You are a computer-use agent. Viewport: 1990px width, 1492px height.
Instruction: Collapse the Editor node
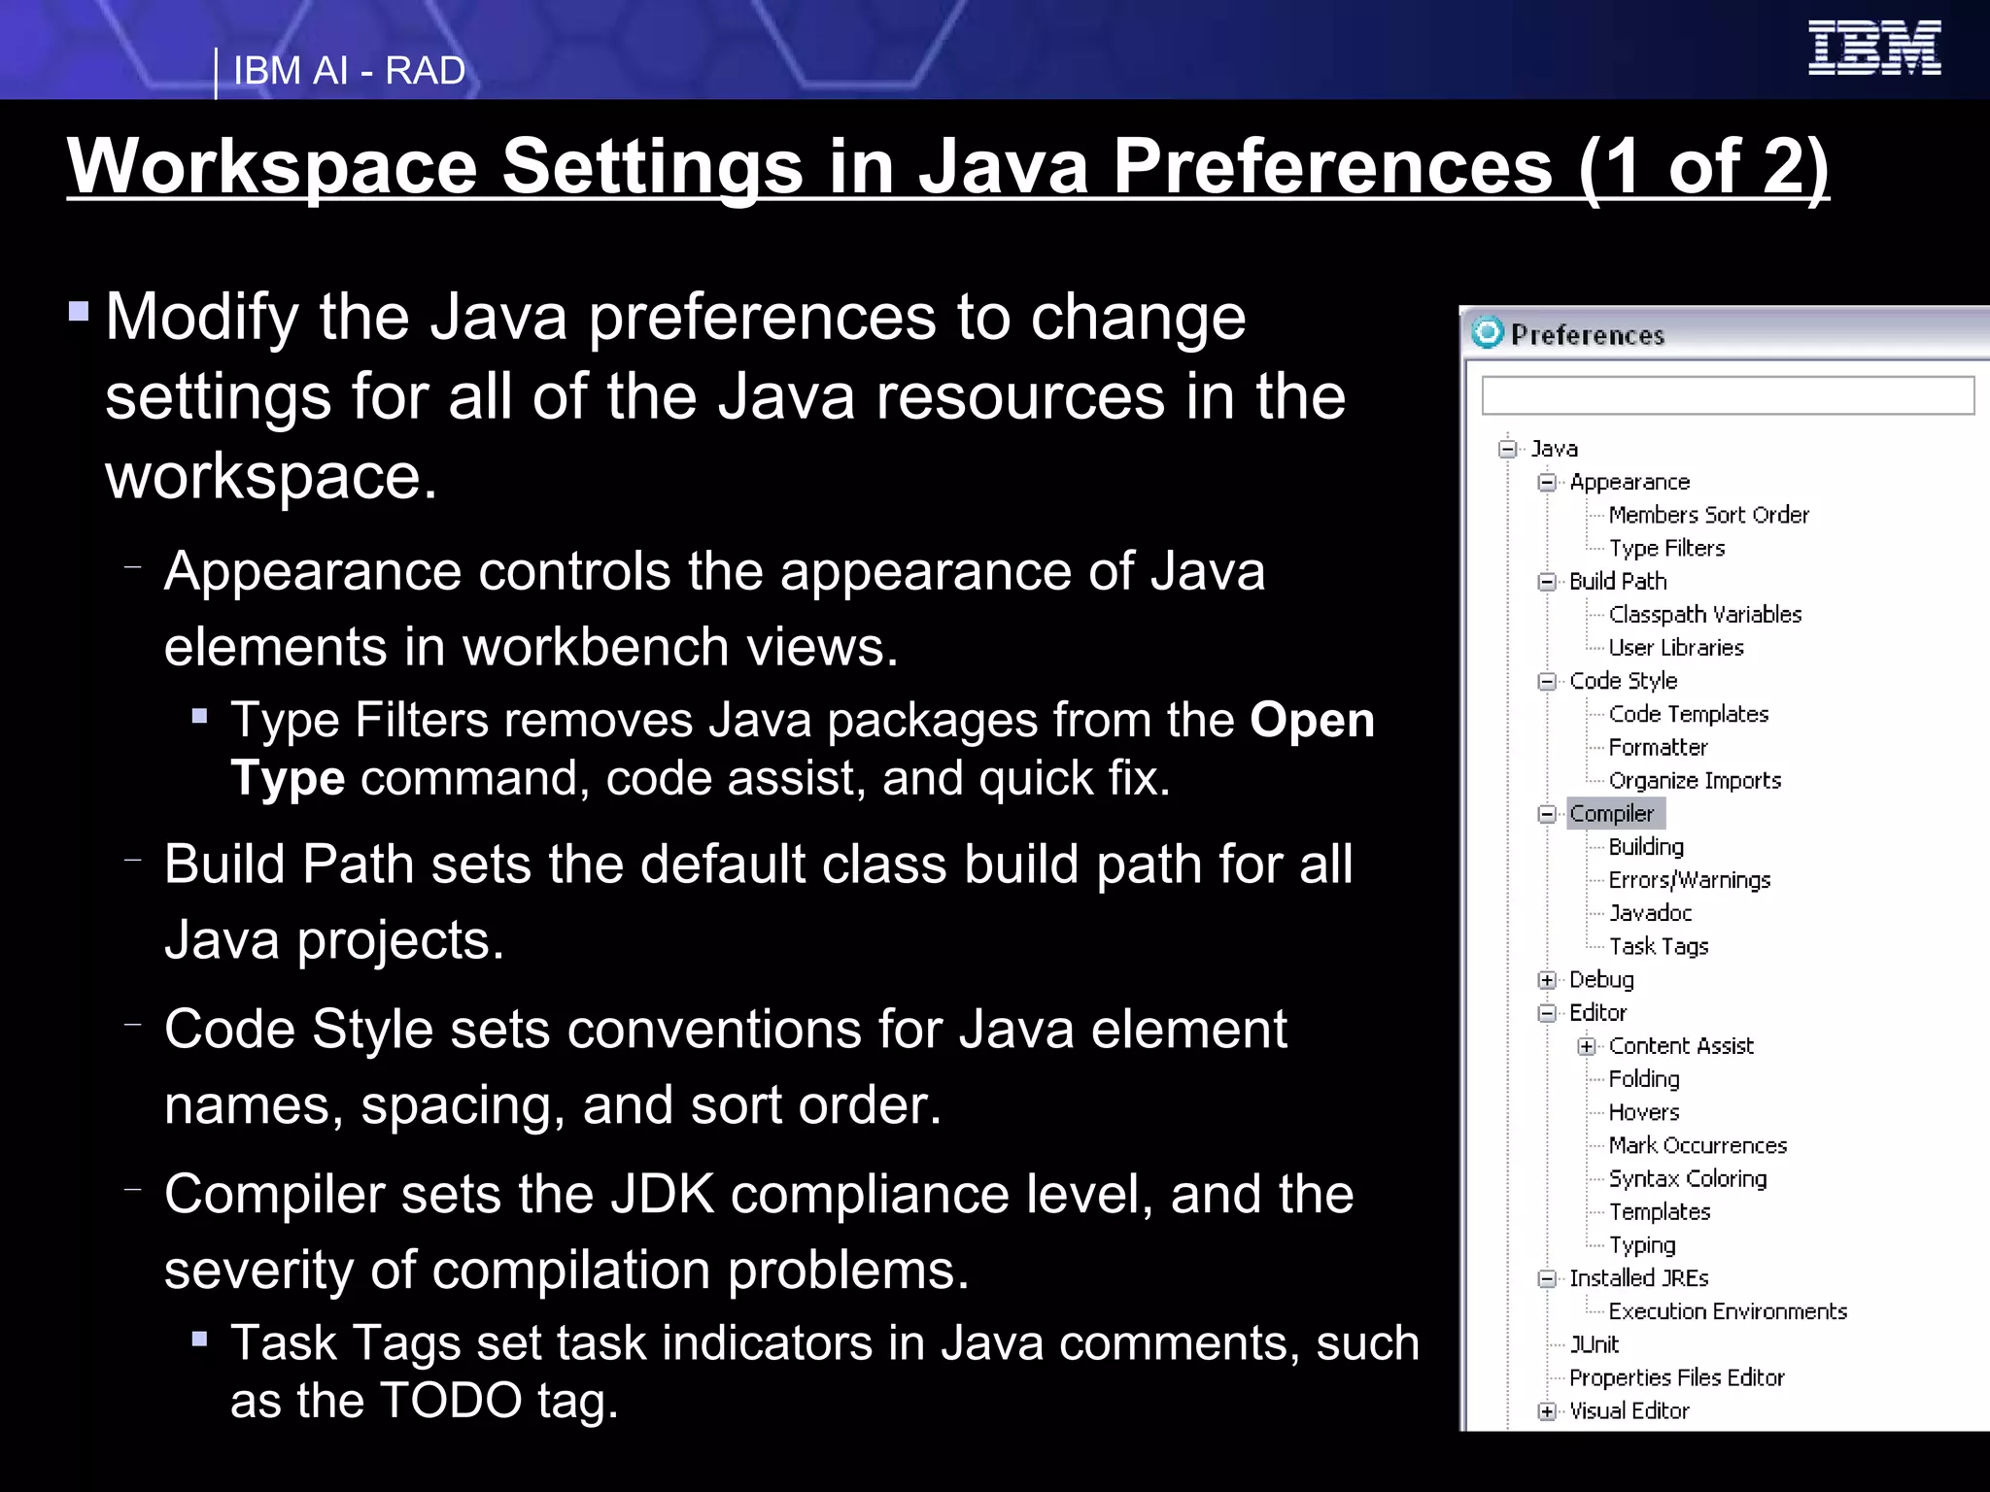click(x=1547, y=1013)
